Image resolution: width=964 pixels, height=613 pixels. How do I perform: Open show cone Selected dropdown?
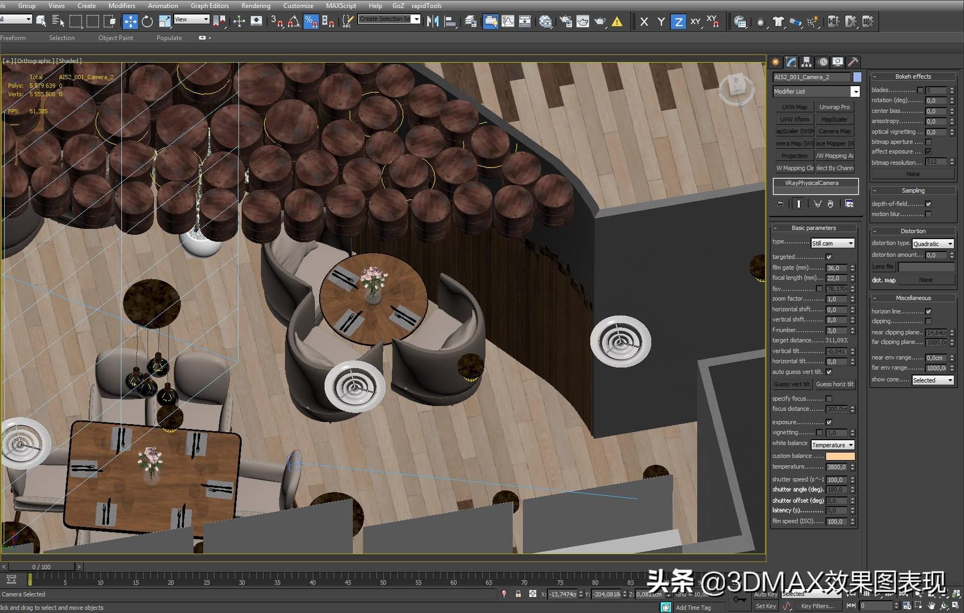click(x=933, y=380)
